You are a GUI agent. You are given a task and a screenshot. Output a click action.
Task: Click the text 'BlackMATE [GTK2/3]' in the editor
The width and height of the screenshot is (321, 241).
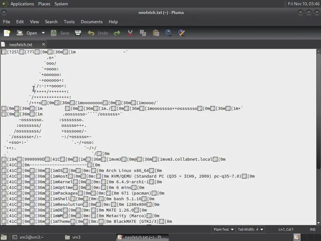(x=136, y=221)
